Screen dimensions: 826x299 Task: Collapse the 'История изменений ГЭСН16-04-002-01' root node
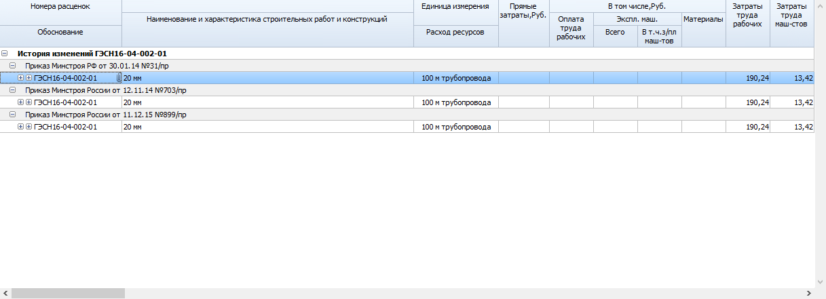5,54
